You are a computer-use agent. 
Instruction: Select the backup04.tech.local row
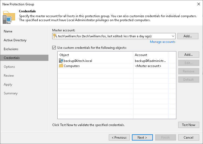coord(117,61)
